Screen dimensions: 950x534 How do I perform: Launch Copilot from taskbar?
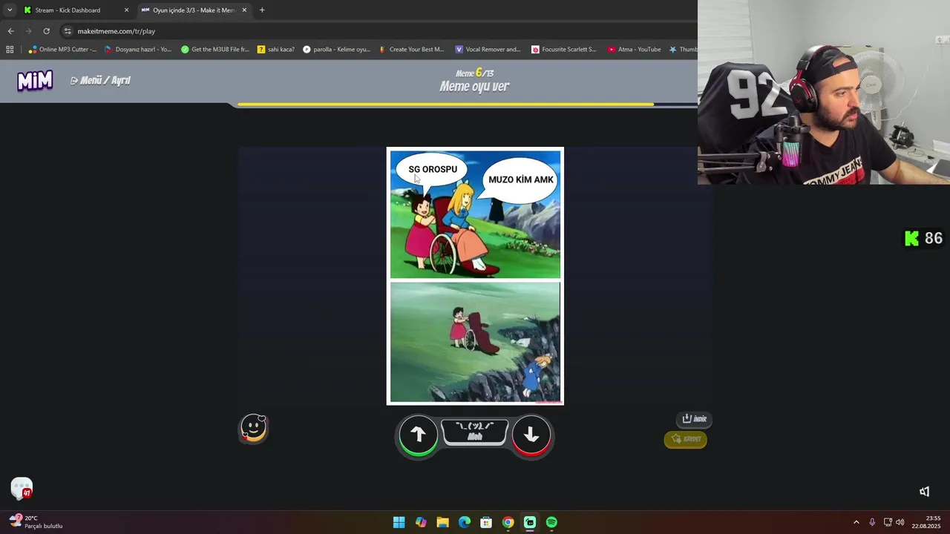point(421,522)
